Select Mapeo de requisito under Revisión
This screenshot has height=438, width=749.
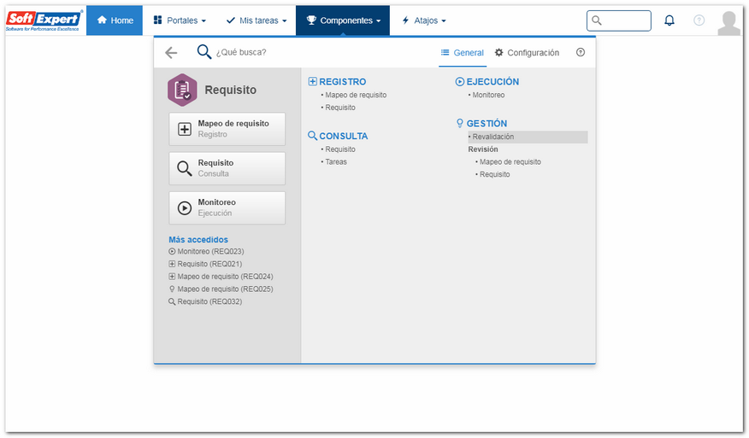[x=510, y=161]
